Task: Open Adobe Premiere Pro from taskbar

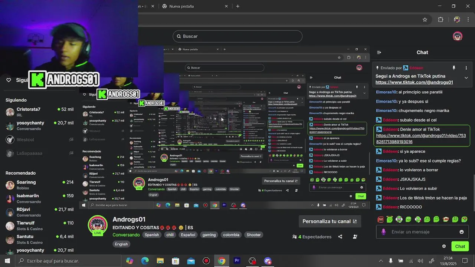Action: pos(237,261)
